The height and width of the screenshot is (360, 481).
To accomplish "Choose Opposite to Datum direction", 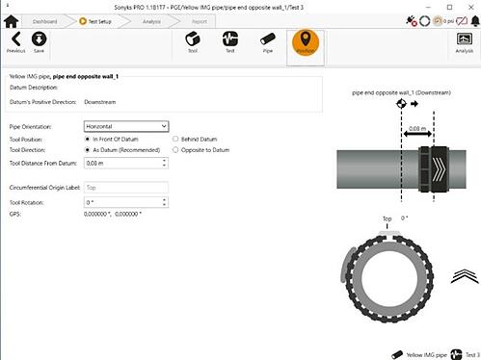I will (x=201, y=150).
